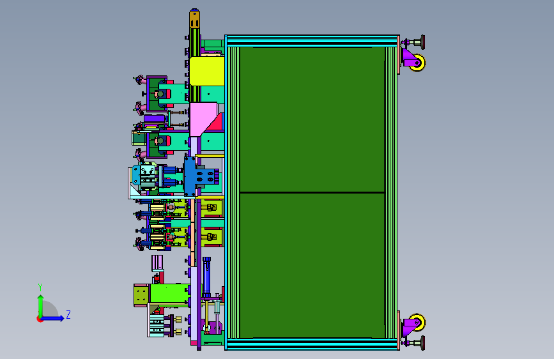
Task: Pick the pink striped cylinder above the lime block
Action: coord(157,262)
